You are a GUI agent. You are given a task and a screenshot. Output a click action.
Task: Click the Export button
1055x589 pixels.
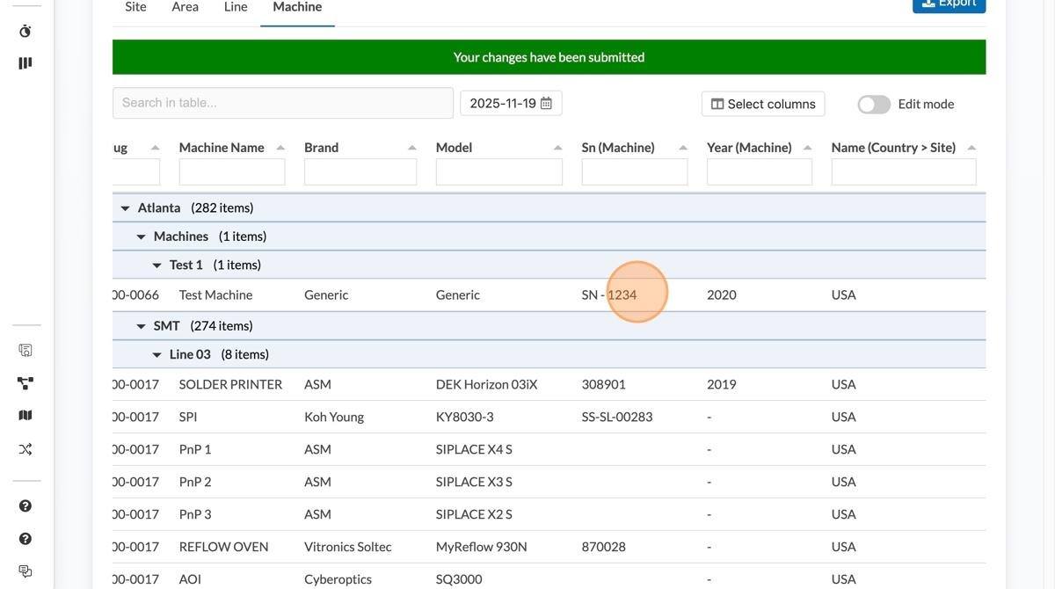(x=949, y=4)
